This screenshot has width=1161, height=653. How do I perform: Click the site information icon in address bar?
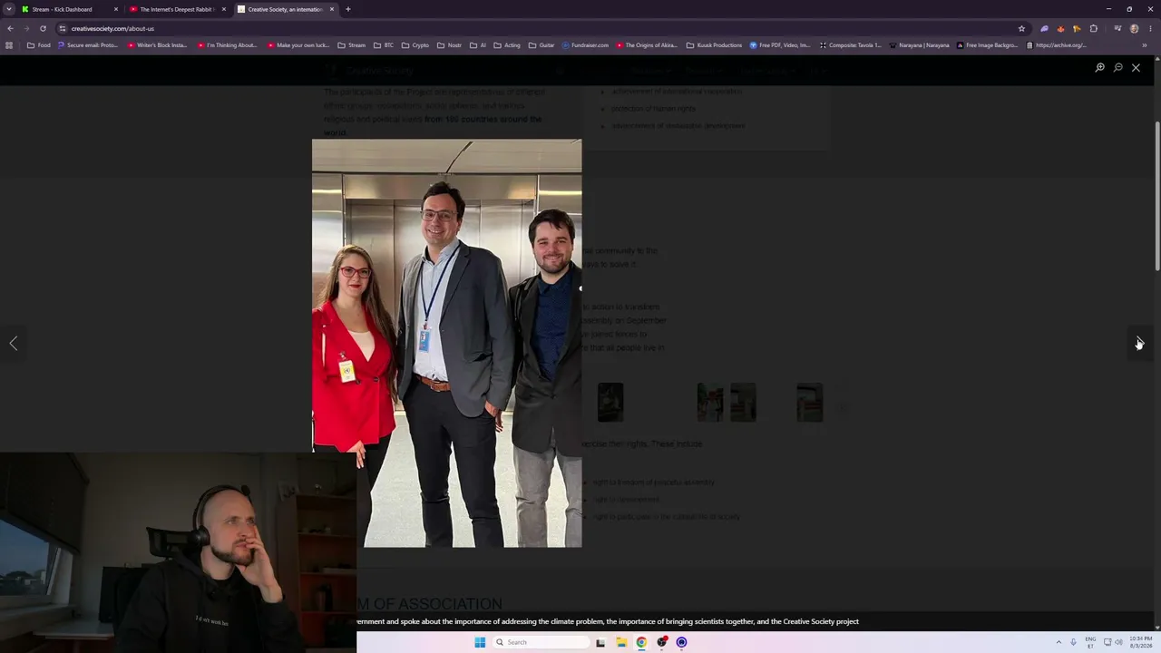63,28
